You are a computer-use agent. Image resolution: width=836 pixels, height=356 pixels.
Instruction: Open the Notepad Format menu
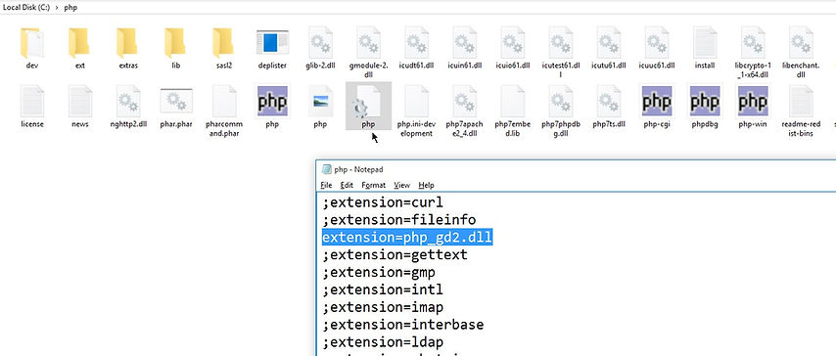[373, 185]
